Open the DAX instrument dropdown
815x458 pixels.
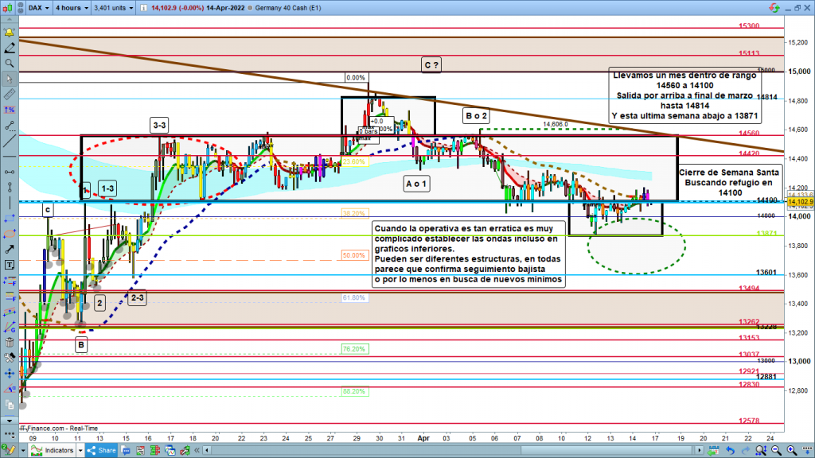click(x=38, y=7)
